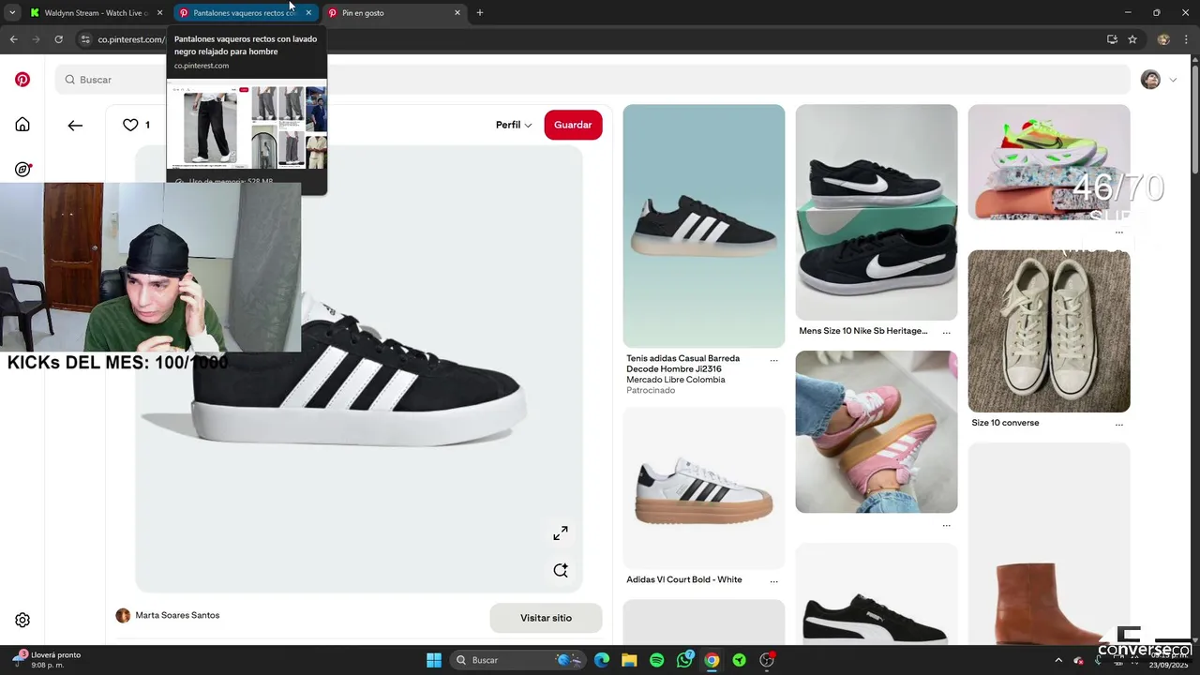Open the black Adidas Barreda sneaker pin image
Screen dimensions: 1200x675
(704, 226)
